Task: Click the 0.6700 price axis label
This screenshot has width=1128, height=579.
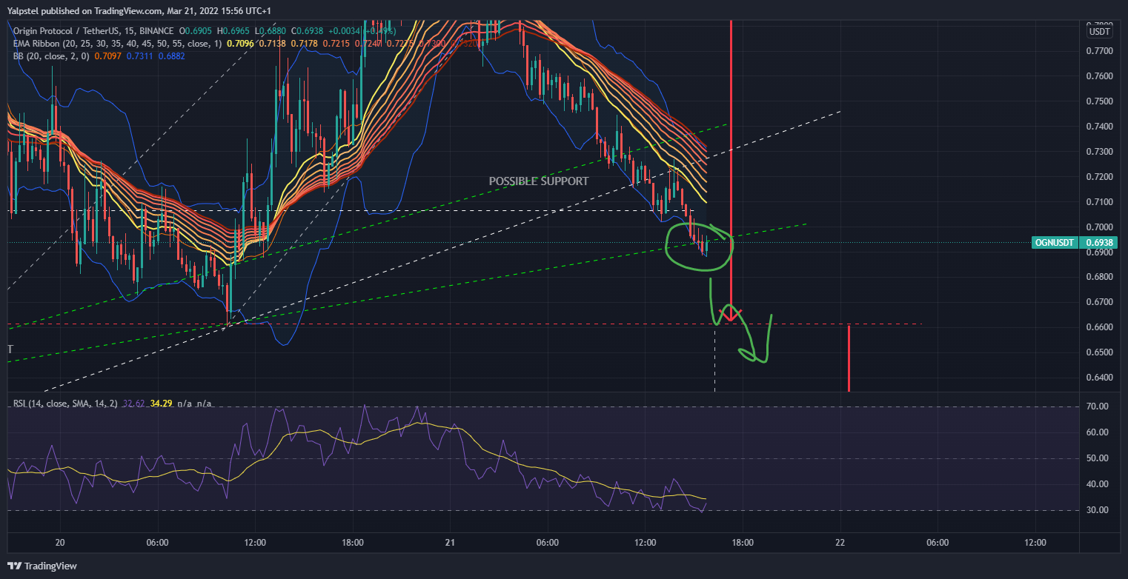Action: 1099,302
